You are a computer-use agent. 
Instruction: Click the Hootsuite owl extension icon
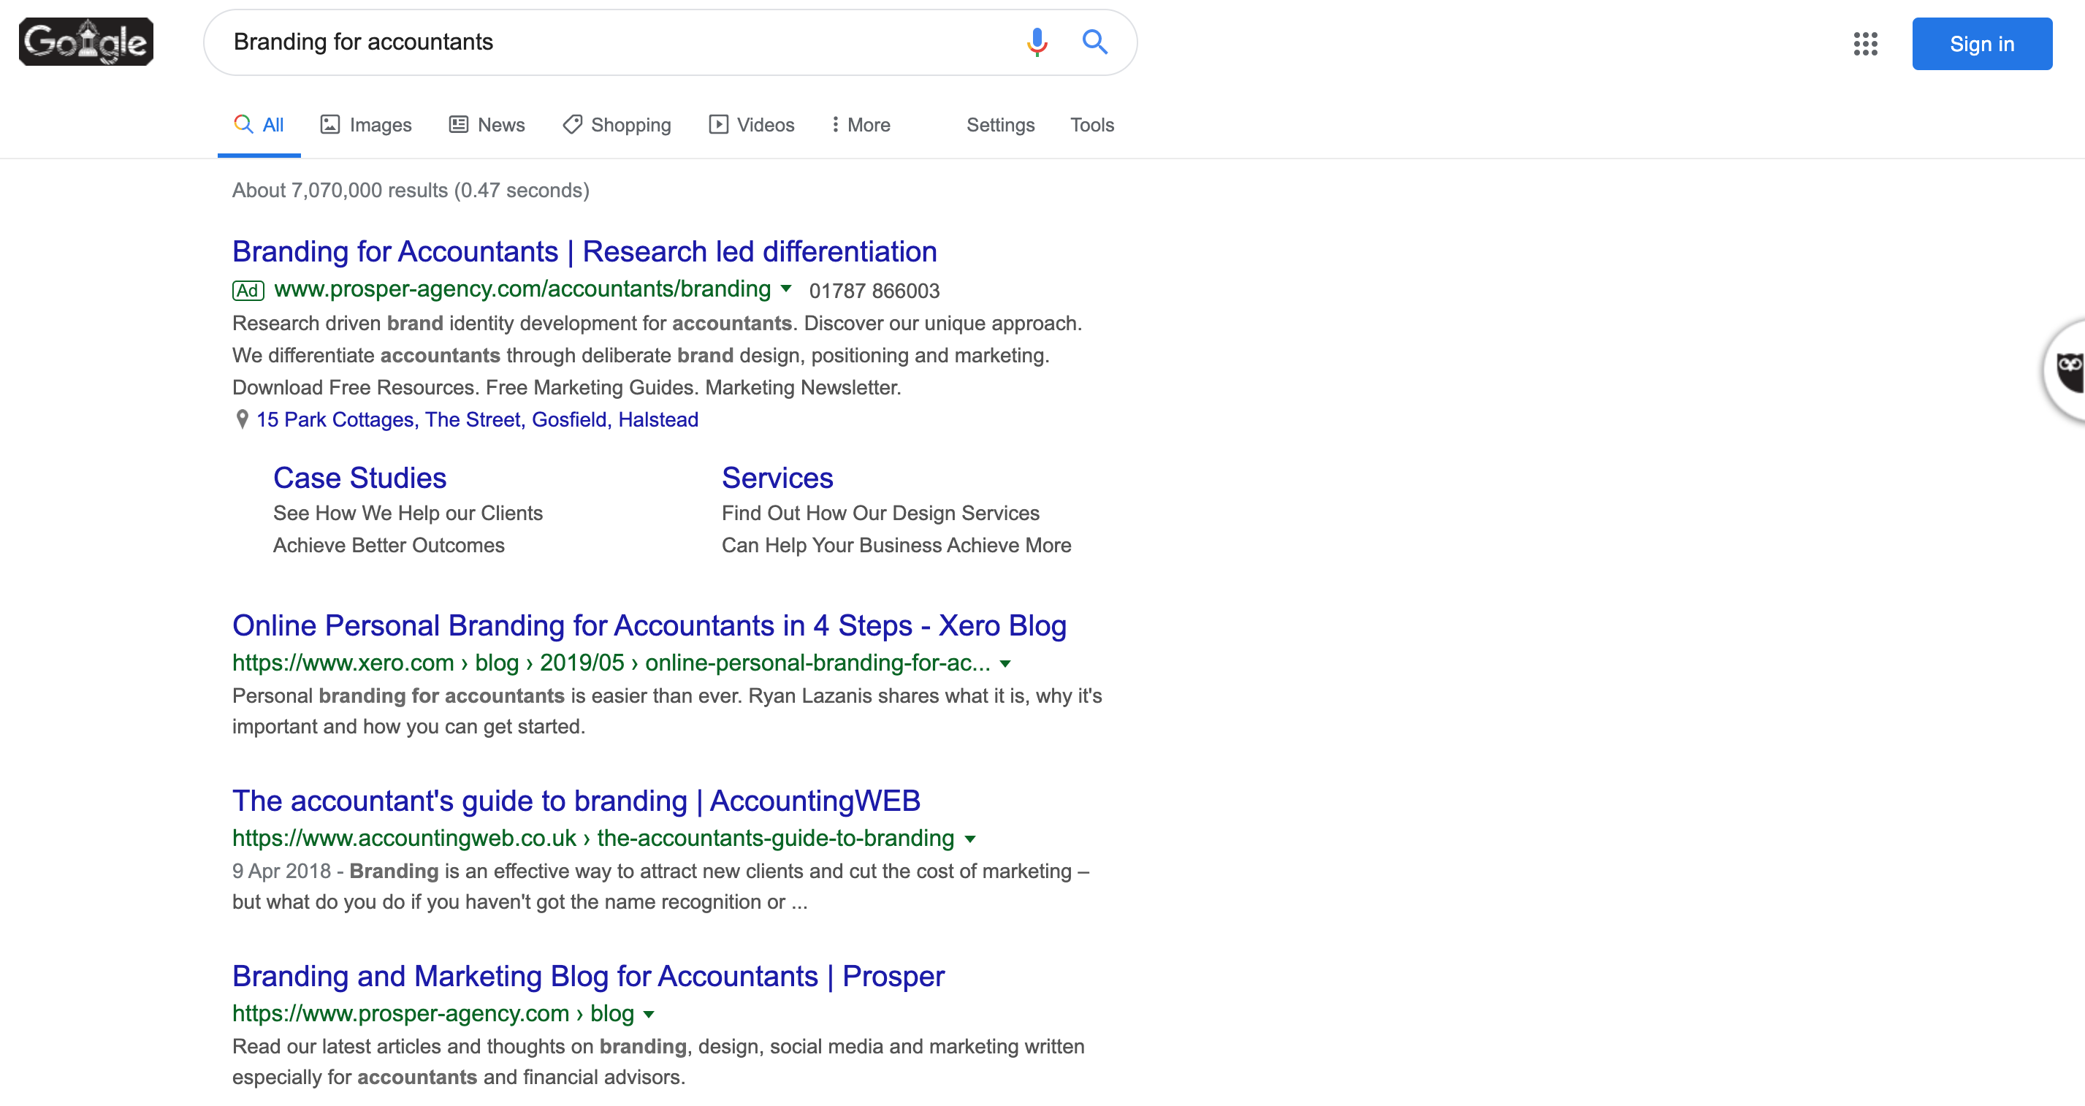pyautogui.click(x=2069, y=370)
